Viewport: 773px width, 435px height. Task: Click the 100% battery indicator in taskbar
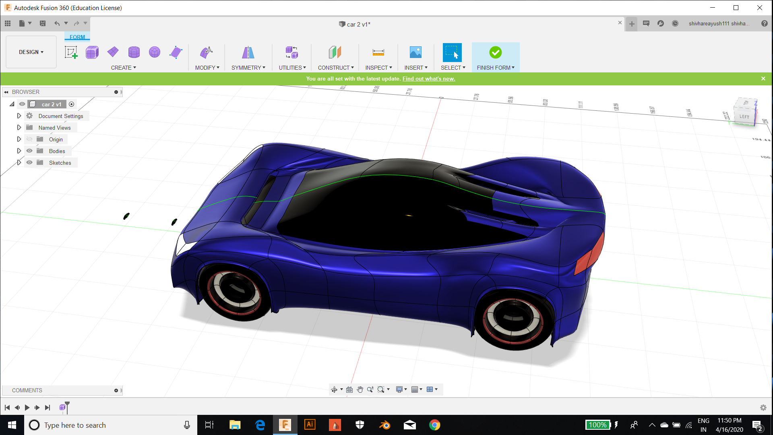(x=597, y=425)
